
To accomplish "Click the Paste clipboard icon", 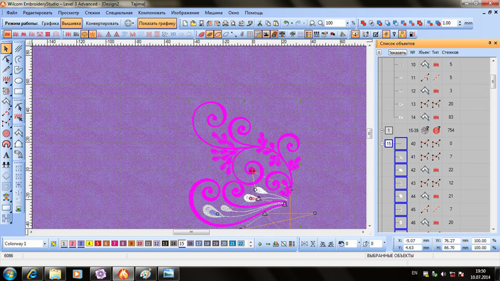I will [276, 23].
